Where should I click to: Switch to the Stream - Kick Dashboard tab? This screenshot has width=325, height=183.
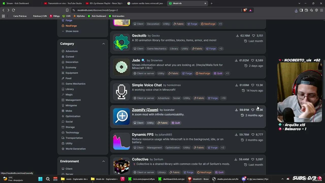click(21, 3)
